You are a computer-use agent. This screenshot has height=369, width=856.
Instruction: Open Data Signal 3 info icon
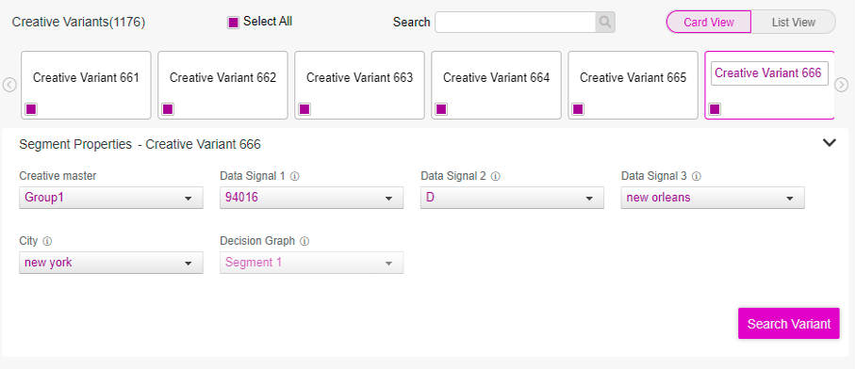point(696,176)
